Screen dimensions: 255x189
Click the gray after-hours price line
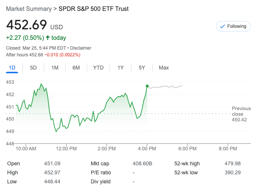[165, 87]
